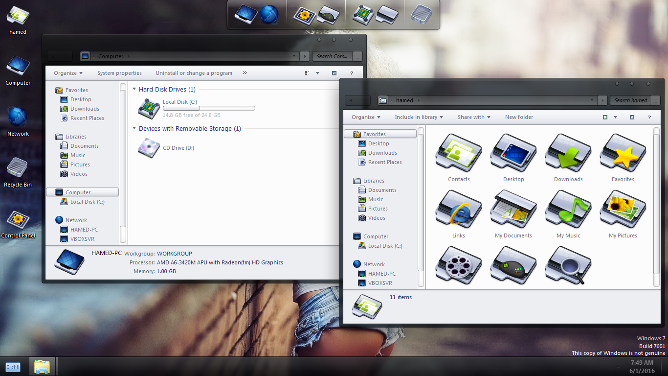The height and width of the screenshot is (376, 668).
Task: Select Pictures under Libraries in hamed sidebar
Action: coord(378,209)
